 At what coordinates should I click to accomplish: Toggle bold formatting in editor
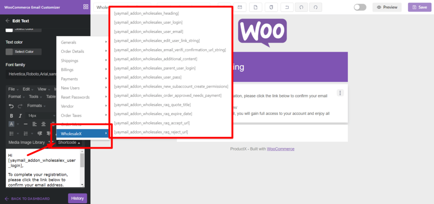(11, 116)
